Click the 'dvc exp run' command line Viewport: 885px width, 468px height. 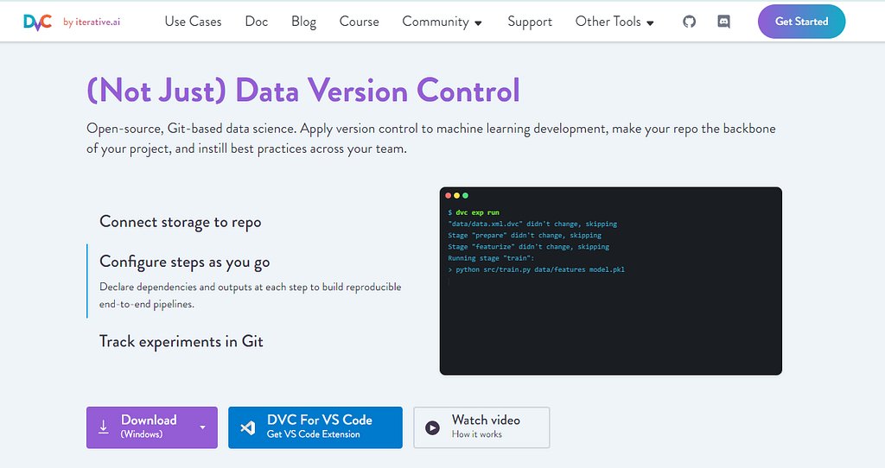[474, 212]
